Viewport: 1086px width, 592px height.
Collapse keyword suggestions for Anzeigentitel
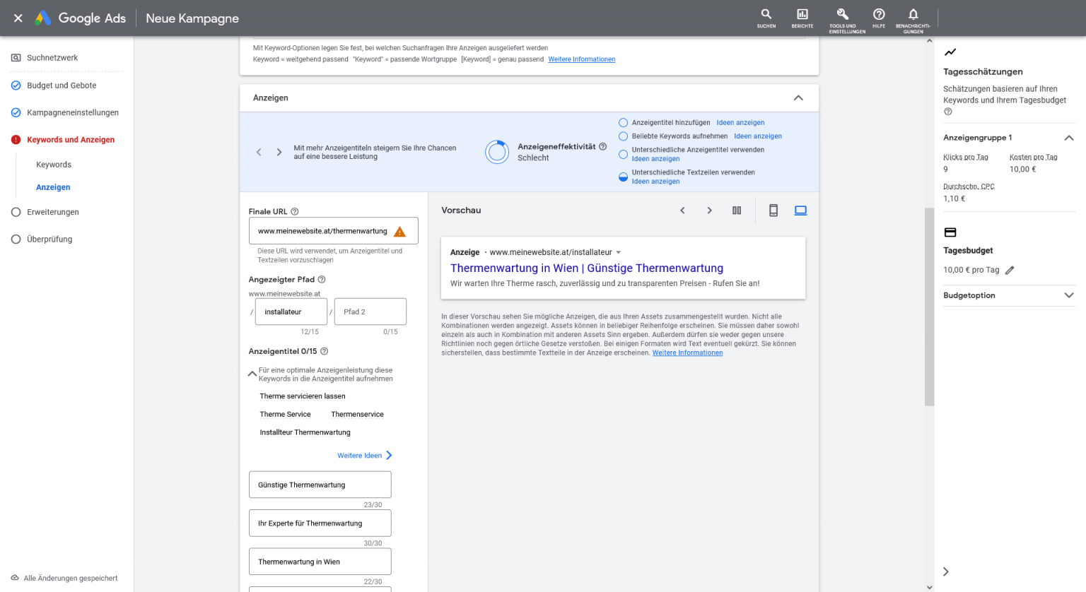click(252, 374)
